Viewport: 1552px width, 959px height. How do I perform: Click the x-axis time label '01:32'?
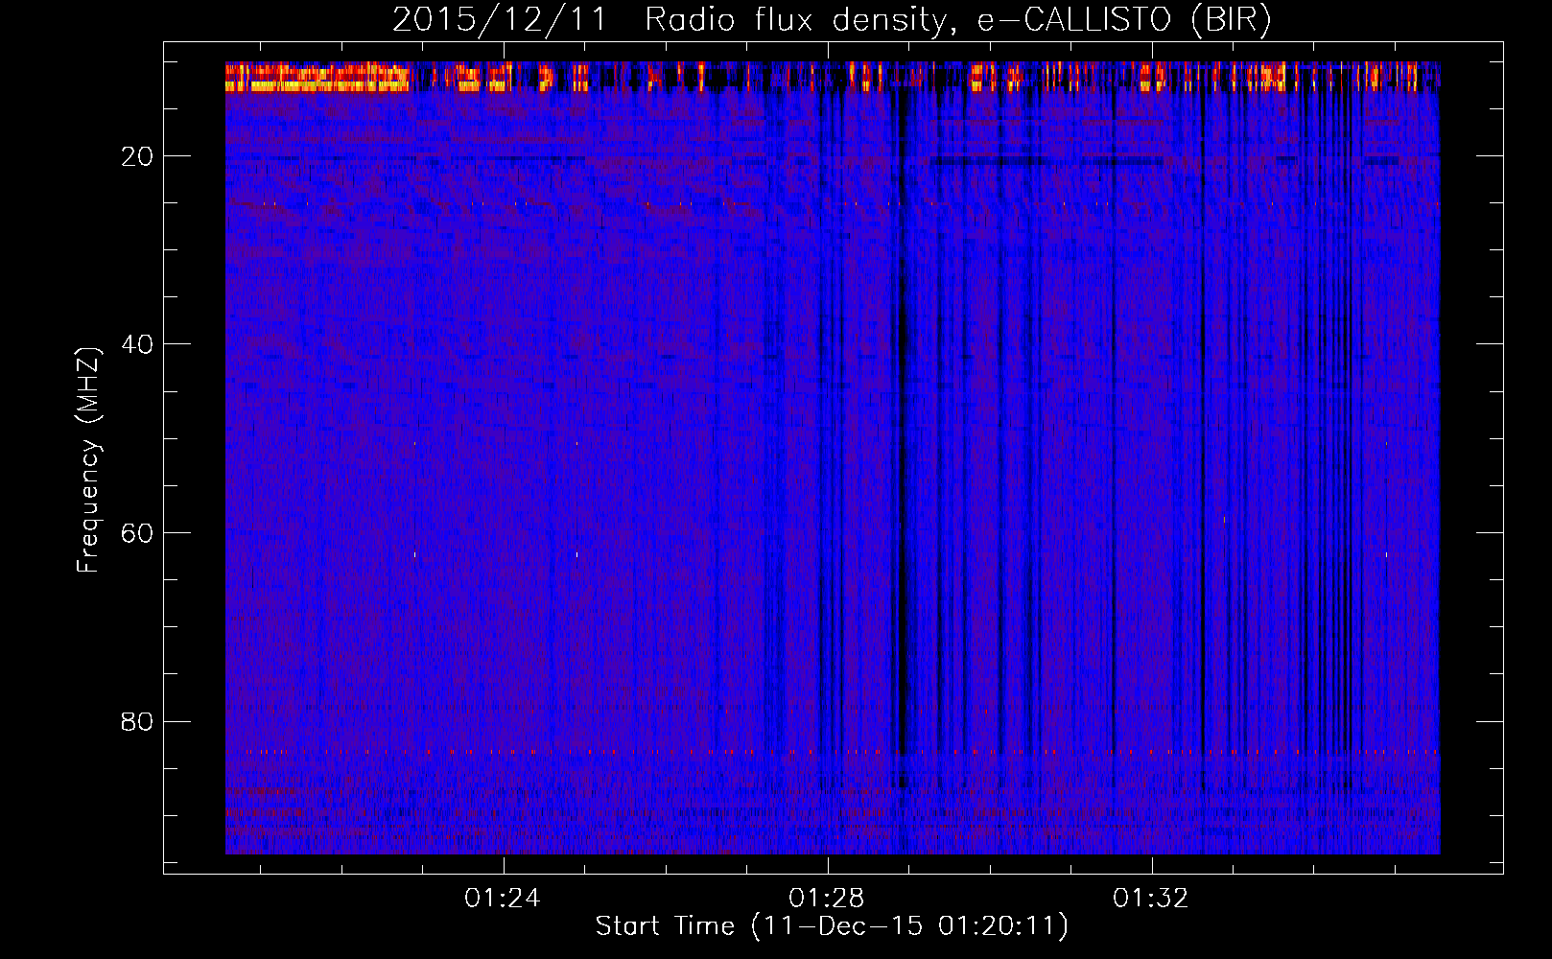1150,899
